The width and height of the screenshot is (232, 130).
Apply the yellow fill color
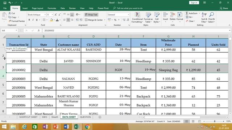(x=51, y=20)
